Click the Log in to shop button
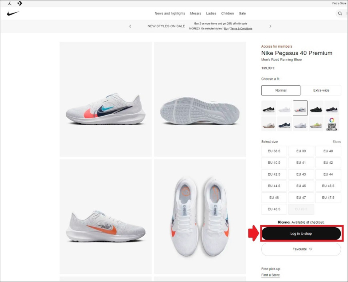The width and height of the screenshot is (348, 282). coord(301,234)
